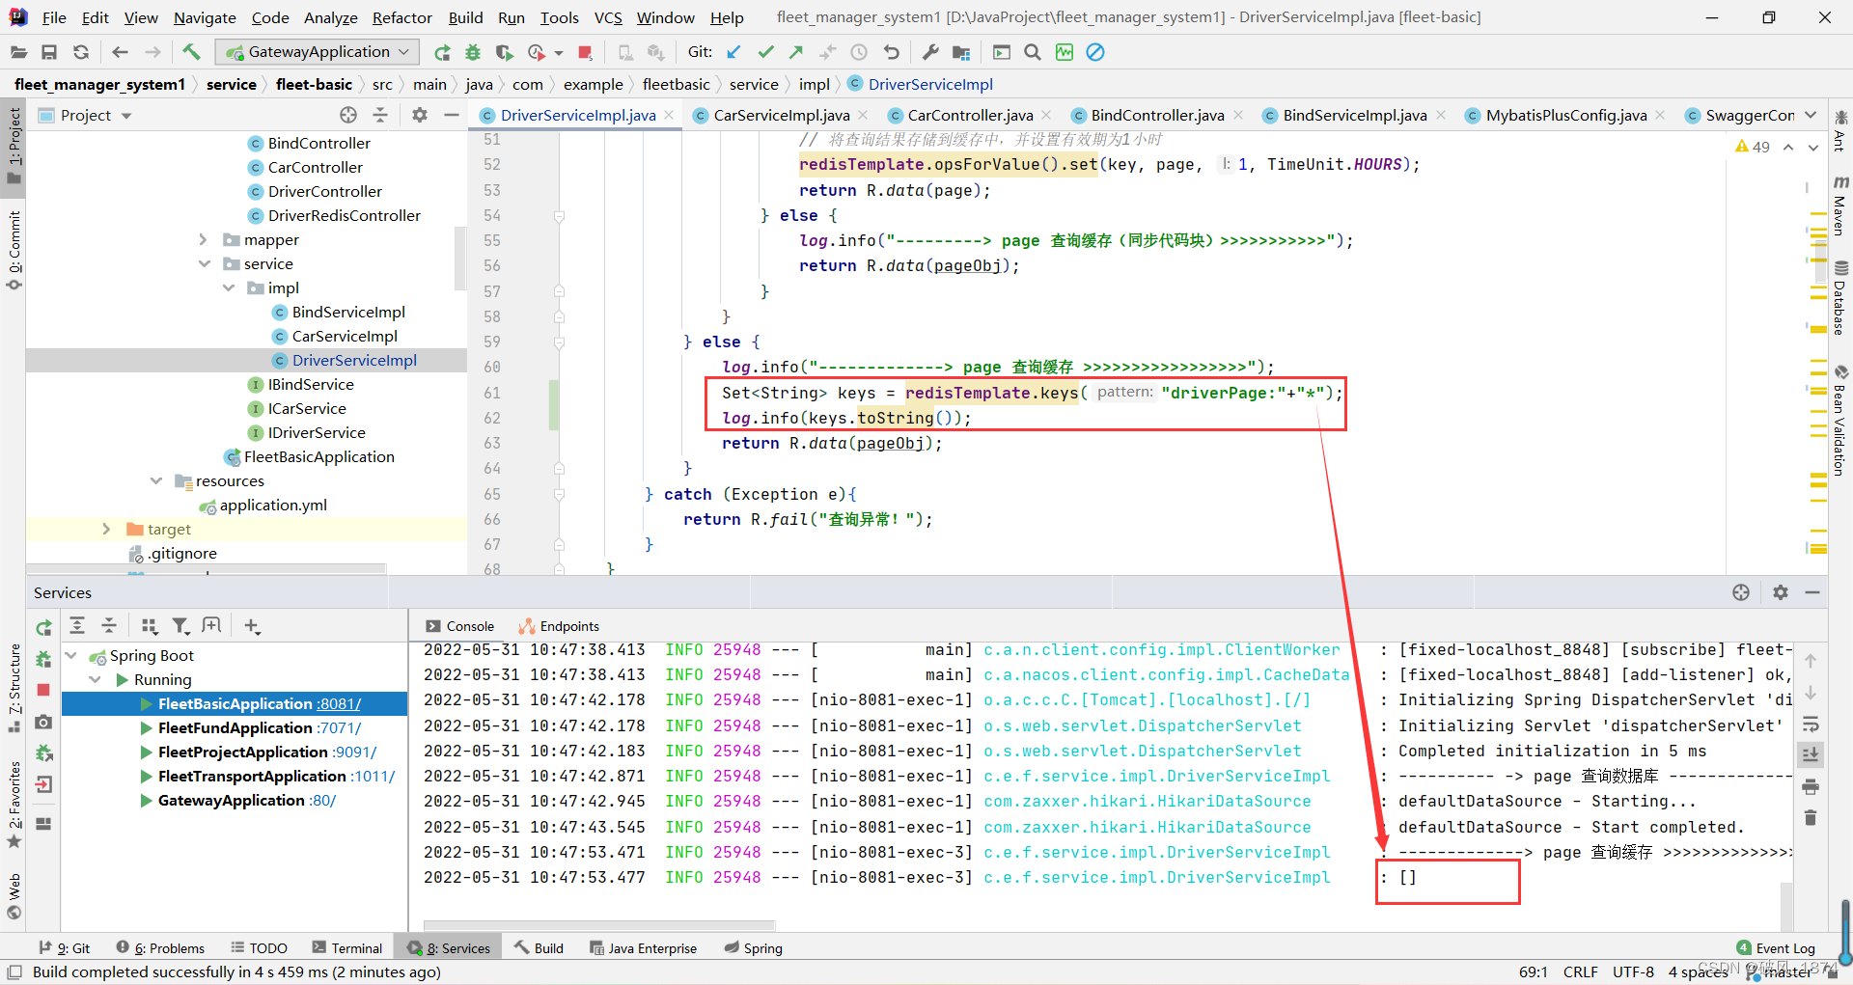Rerun services with the green restart icon

(x=43, y=627)
